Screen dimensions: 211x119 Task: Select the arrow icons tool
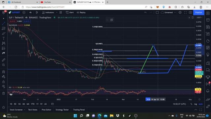pos(4,53)
